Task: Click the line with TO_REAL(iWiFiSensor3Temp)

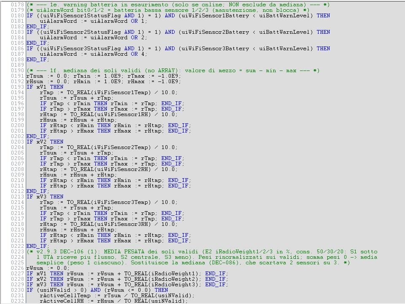Action: click(x=109, y=202)
